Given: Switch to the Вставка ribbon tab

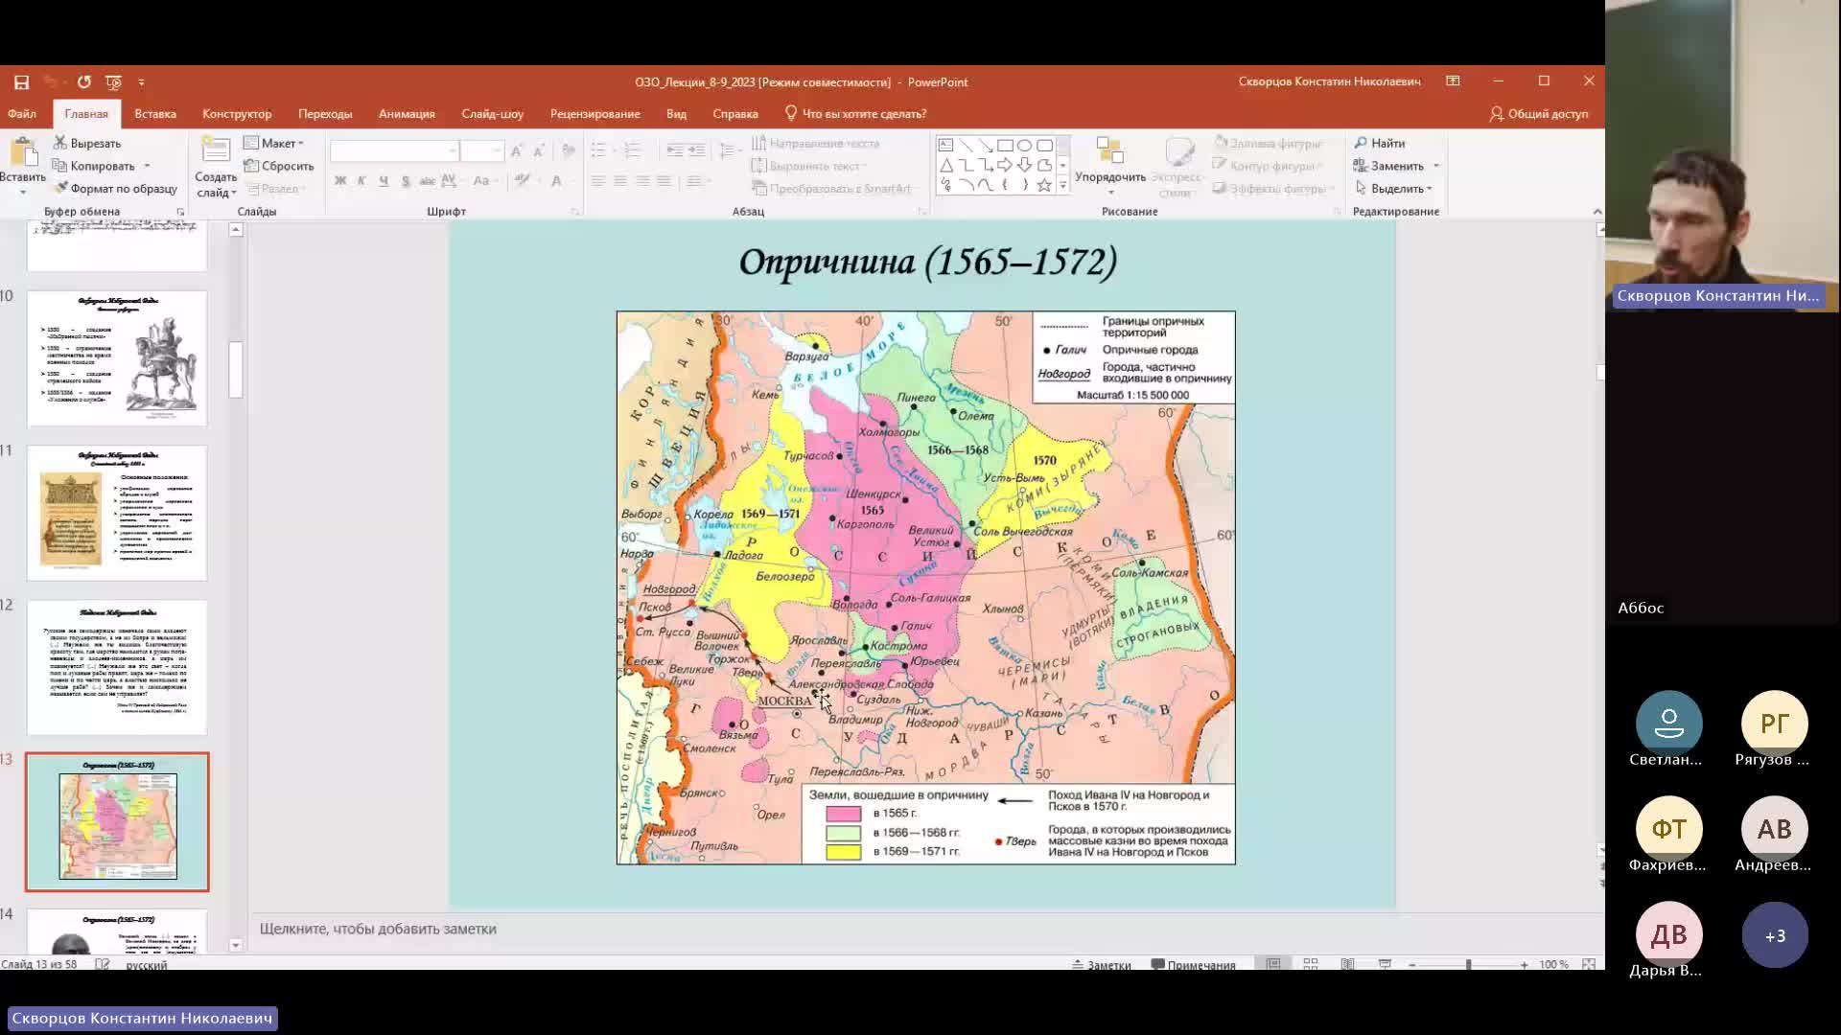Looking at the screenshot, I should pyautogui.click(x=155, y=114).
